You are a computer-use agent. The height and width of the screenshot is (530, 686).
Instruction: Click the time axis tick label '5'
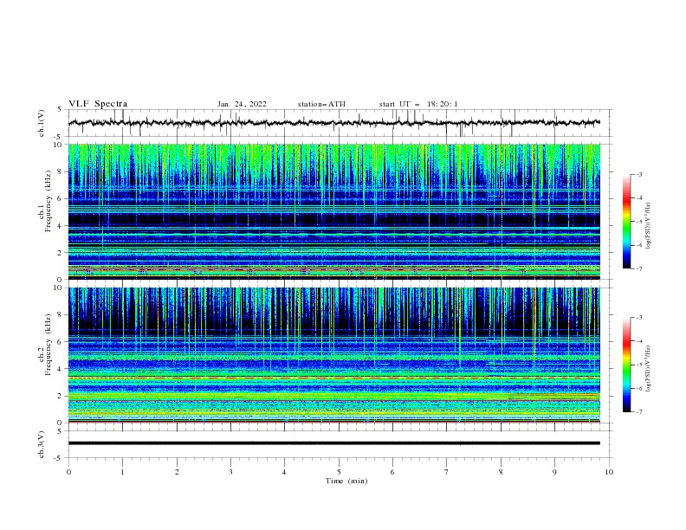point(339,472)
